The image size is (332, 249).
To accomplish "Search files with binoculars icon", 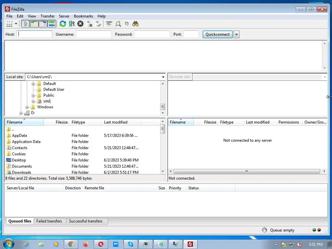I will point(136,24).
